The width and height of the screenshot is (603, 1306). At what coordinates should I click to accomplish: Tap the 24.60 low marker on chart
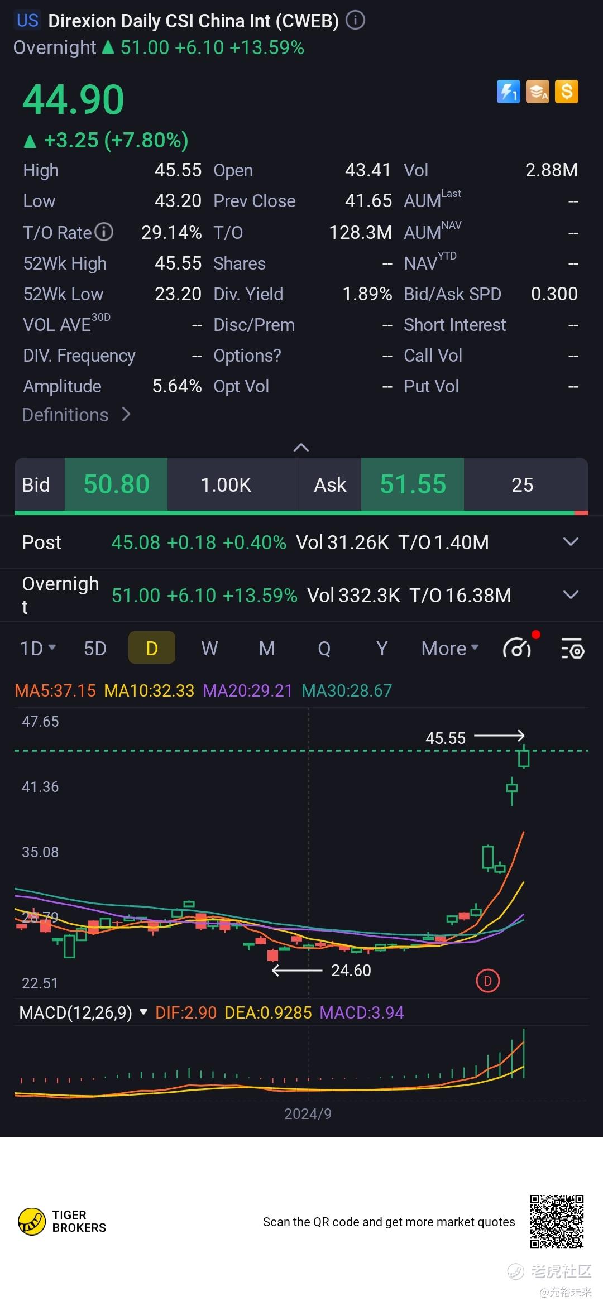pos(351,970)
